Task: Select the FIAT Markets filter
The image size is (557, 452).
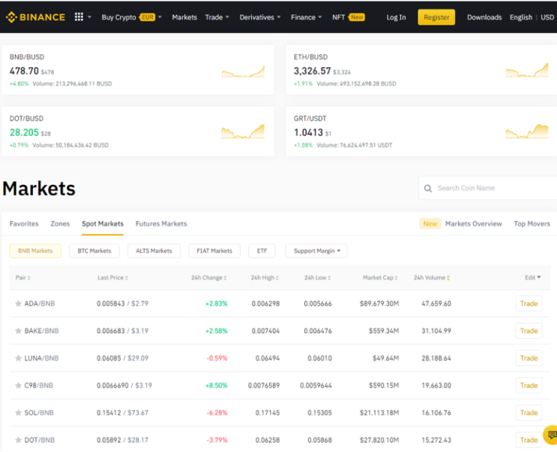Action: [x=214, y=250]
